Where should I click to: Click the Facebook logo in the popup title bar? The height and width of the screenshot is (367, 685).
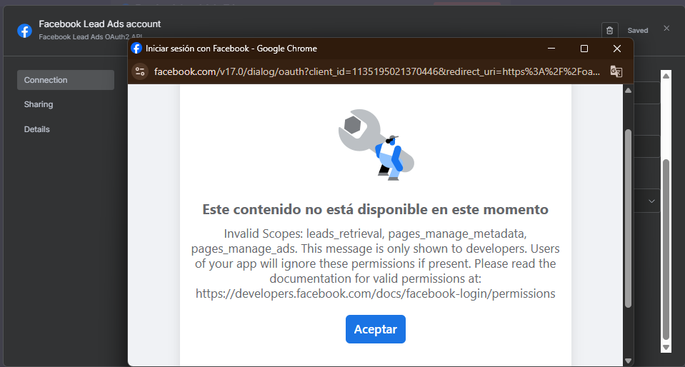(x=136, y=49)
